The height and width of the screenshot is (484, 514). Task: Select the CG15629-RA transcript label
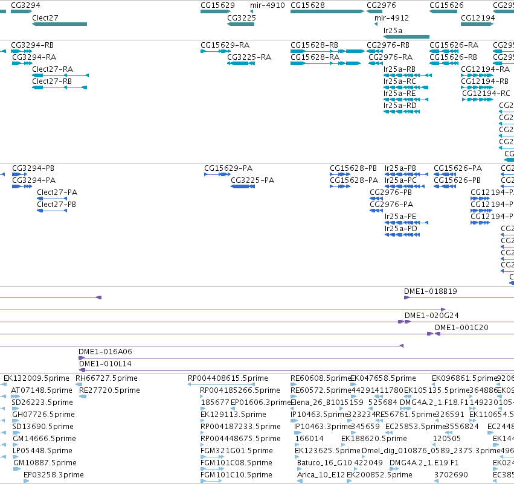(225, 45)
